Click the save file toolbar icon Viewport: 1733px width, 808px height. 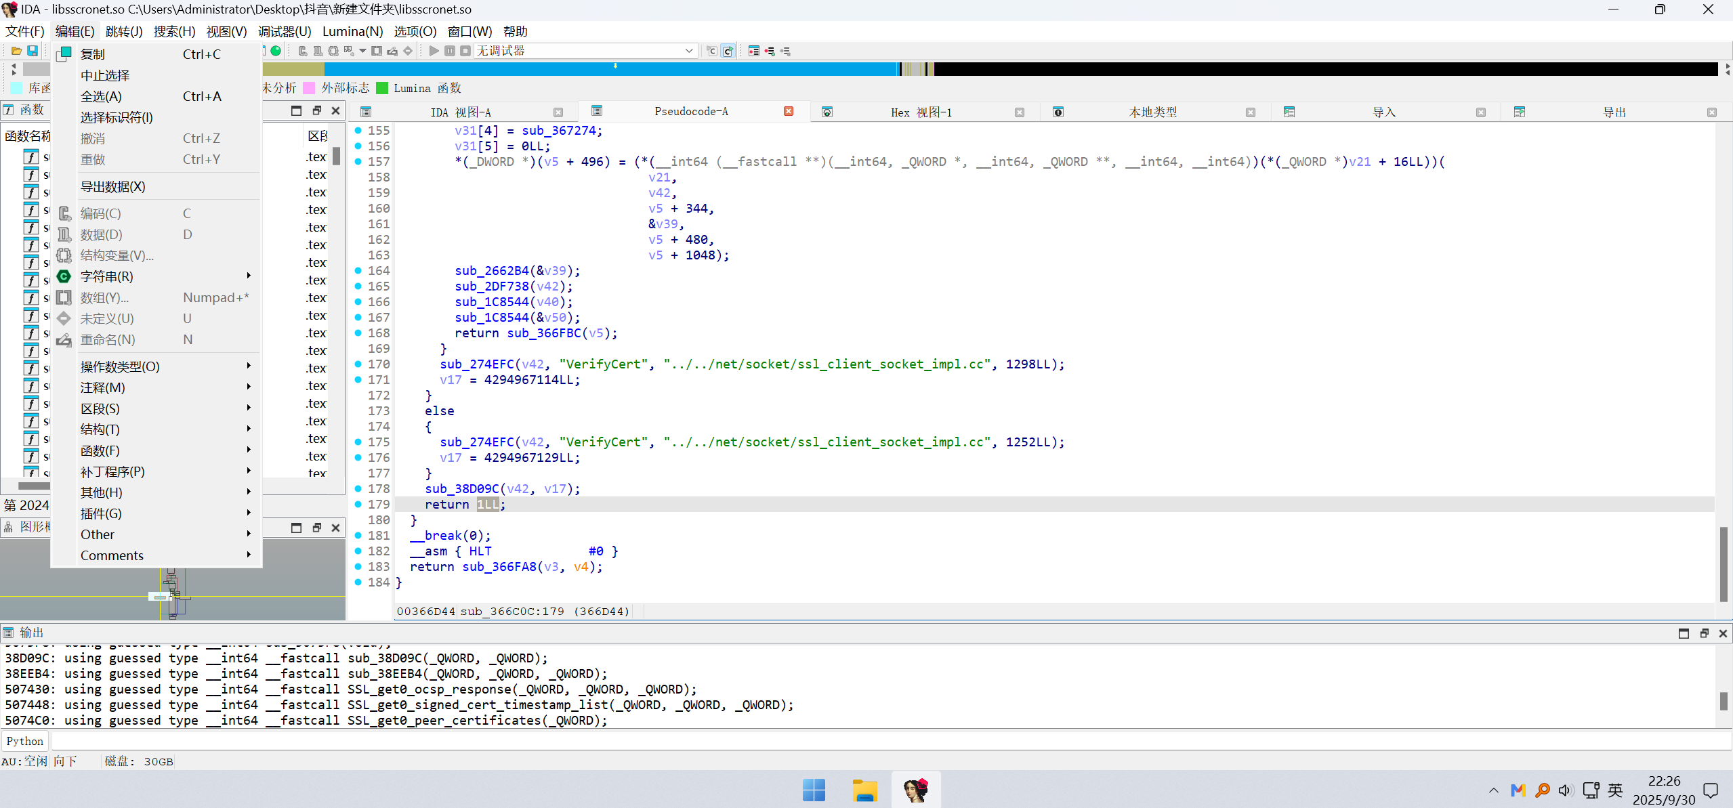click(32, 51)
